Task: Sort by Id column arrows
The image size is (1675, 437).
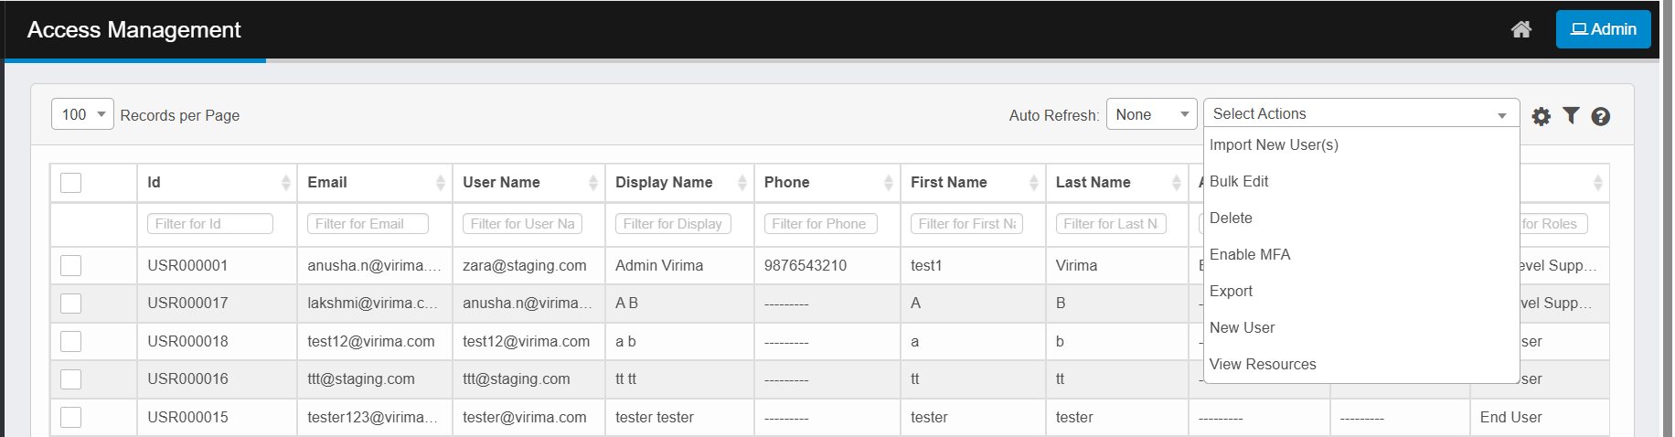Action: (x=285, y=183)
